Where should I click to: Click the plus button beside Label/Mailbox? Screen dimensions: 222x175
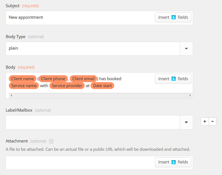[204, 122]
